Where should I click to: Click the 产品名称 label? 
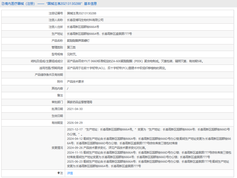(57, 41)
